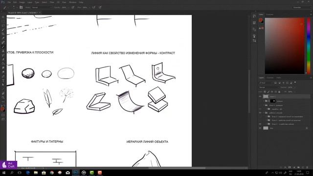313x176 pixels.
Task: Select the Move tool
Action: (3, 17)
